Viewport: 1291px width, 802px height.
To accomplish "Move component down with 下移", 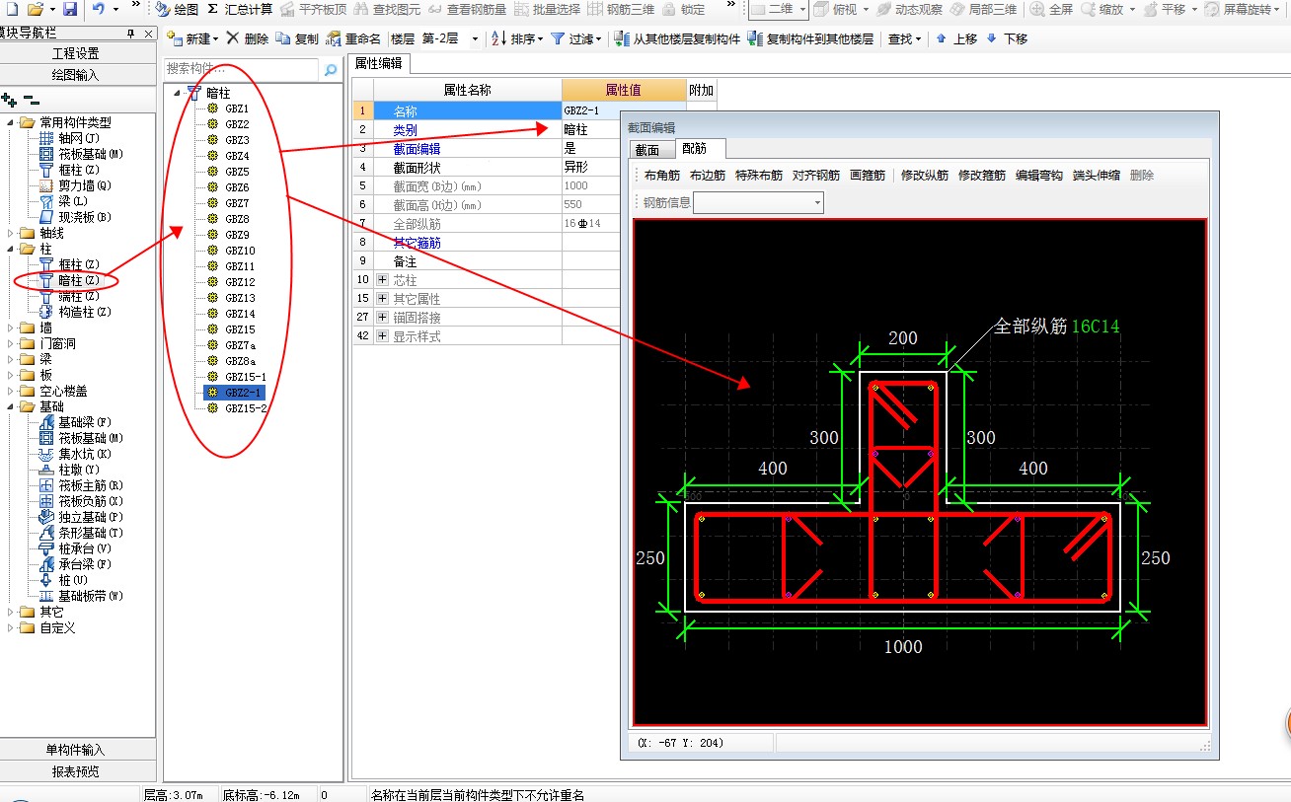I will [x=1007, y=38].
